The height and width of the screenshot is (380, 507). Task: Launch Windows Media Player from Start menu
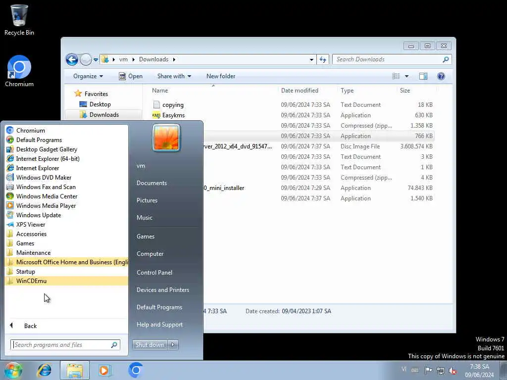(x=67, y=205)
